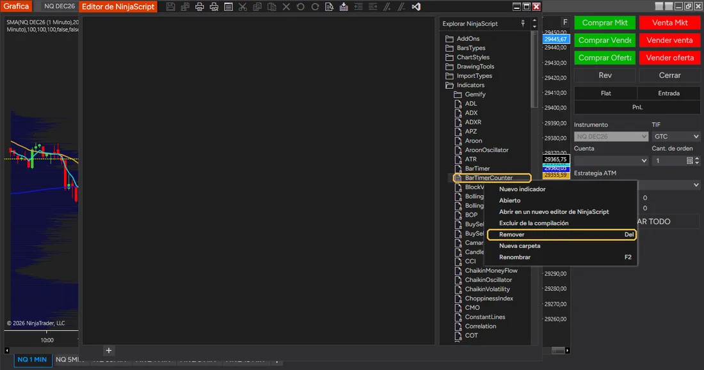Click the Rev button
The image size is (704, 370).
tap(605, 75)
